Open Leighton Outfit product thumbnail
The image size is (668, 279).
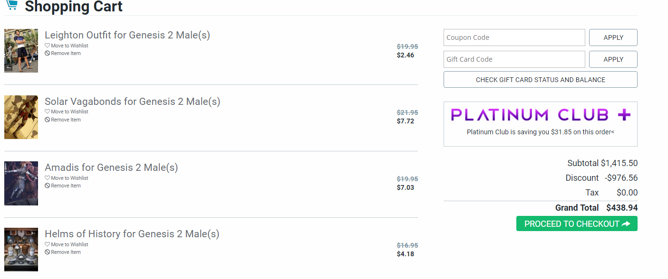21,51
